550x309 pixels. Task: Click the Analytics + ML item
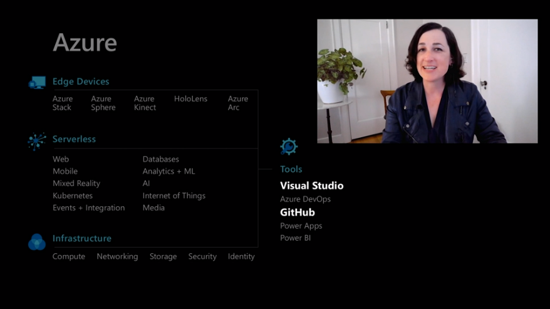[169, 171]
